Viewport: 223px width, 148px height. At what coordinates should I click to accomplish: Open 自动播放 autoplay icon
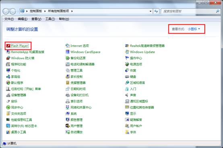coord(68,132)
